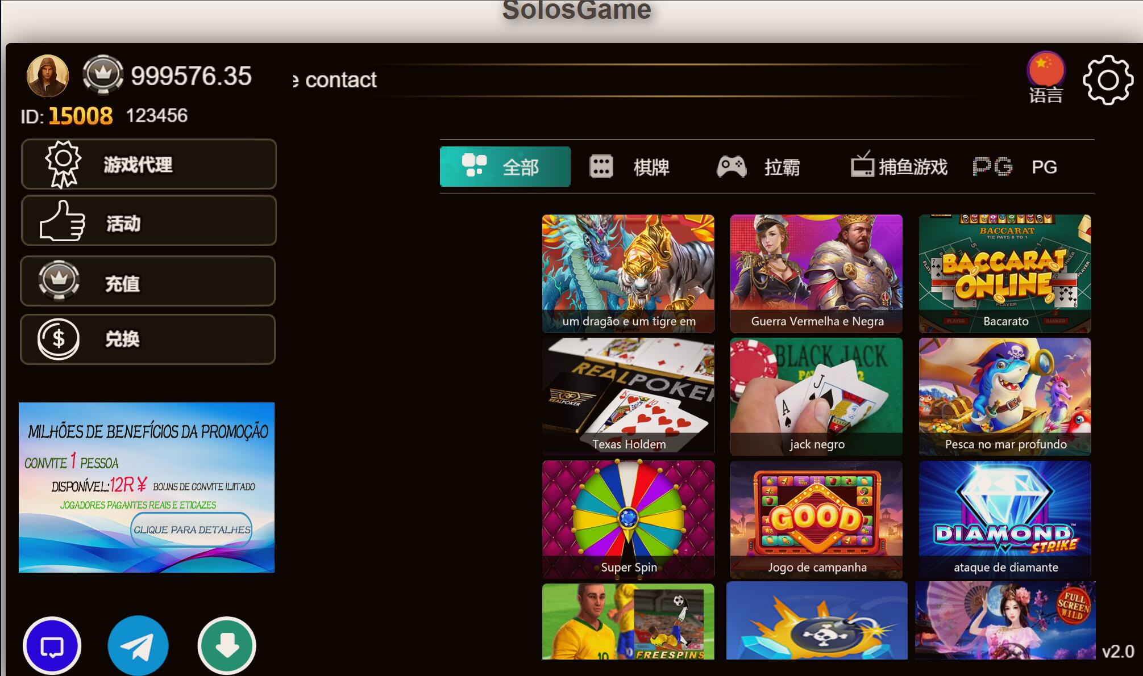Switch to the PG games tab

[x=1015, y=167]
